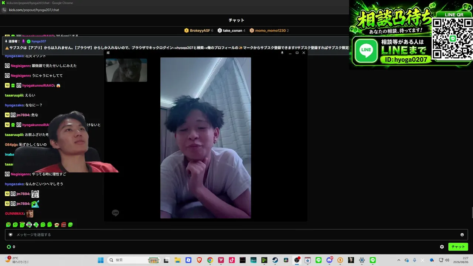Click the チャット header title

click(x=236, y=20)
